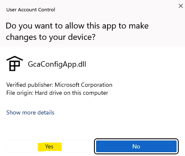Select the GcaConfigApp.dll file name text
The image size is (185, 156).
pos(57,64)
